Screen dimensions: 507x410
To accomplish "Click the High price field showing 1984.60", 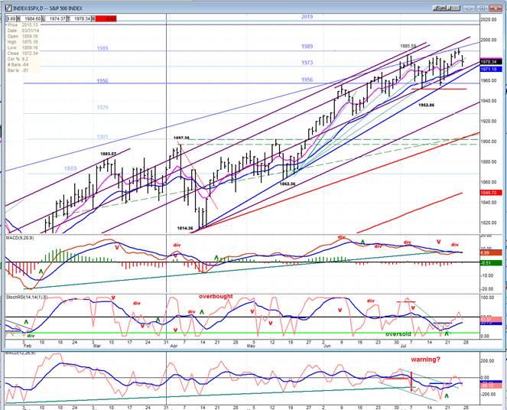I will point(31,19).
